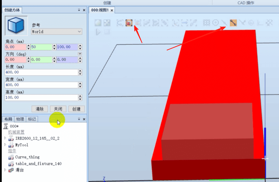
Task: Increase 高度 value with up stepper
Action: tap(80, 96)
